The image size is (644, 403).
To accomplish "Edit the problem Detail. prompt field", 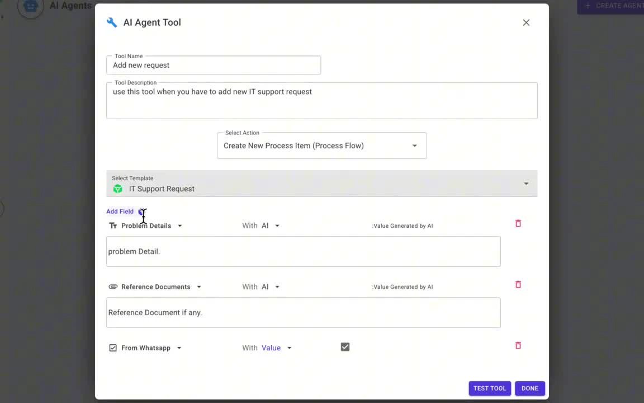I will click(x=303, y=251).
